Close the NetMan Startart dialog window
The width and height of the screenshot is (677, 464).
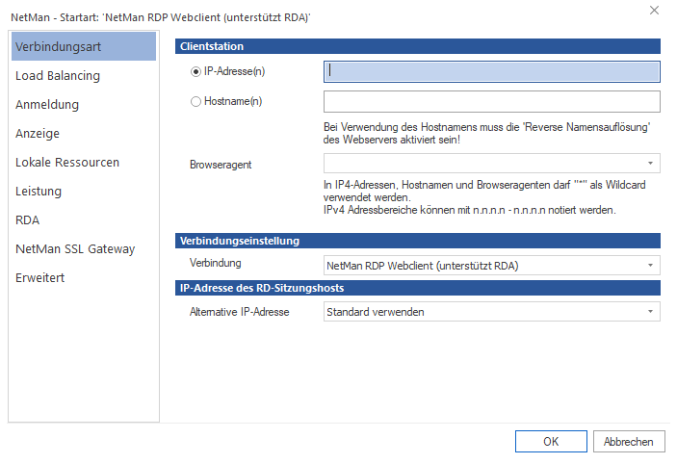tap(655, 11)
